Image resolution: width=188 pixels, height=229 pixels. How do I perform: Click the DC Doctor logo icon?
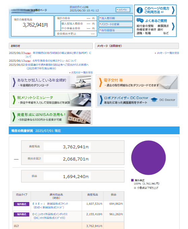pyautogui.click(x=154, y=100)
